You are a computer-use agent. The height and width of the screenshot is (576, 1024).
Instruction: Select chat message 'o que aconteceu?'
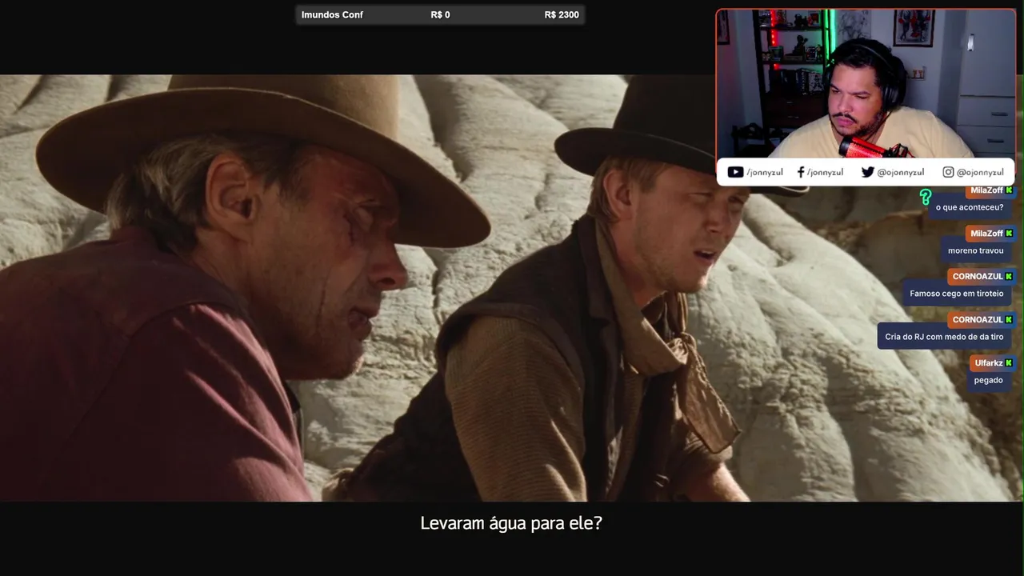(x=970, y=207)
